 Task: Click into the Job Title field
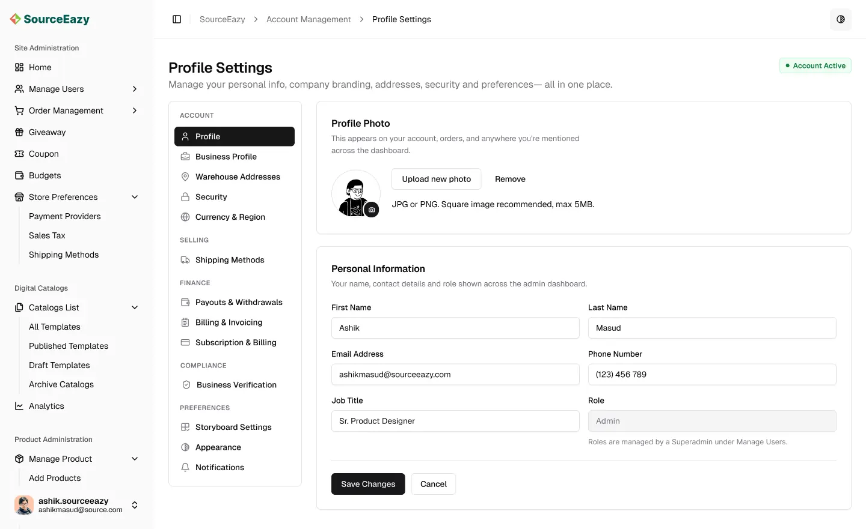pyautogui.click(x=455, y=421)
